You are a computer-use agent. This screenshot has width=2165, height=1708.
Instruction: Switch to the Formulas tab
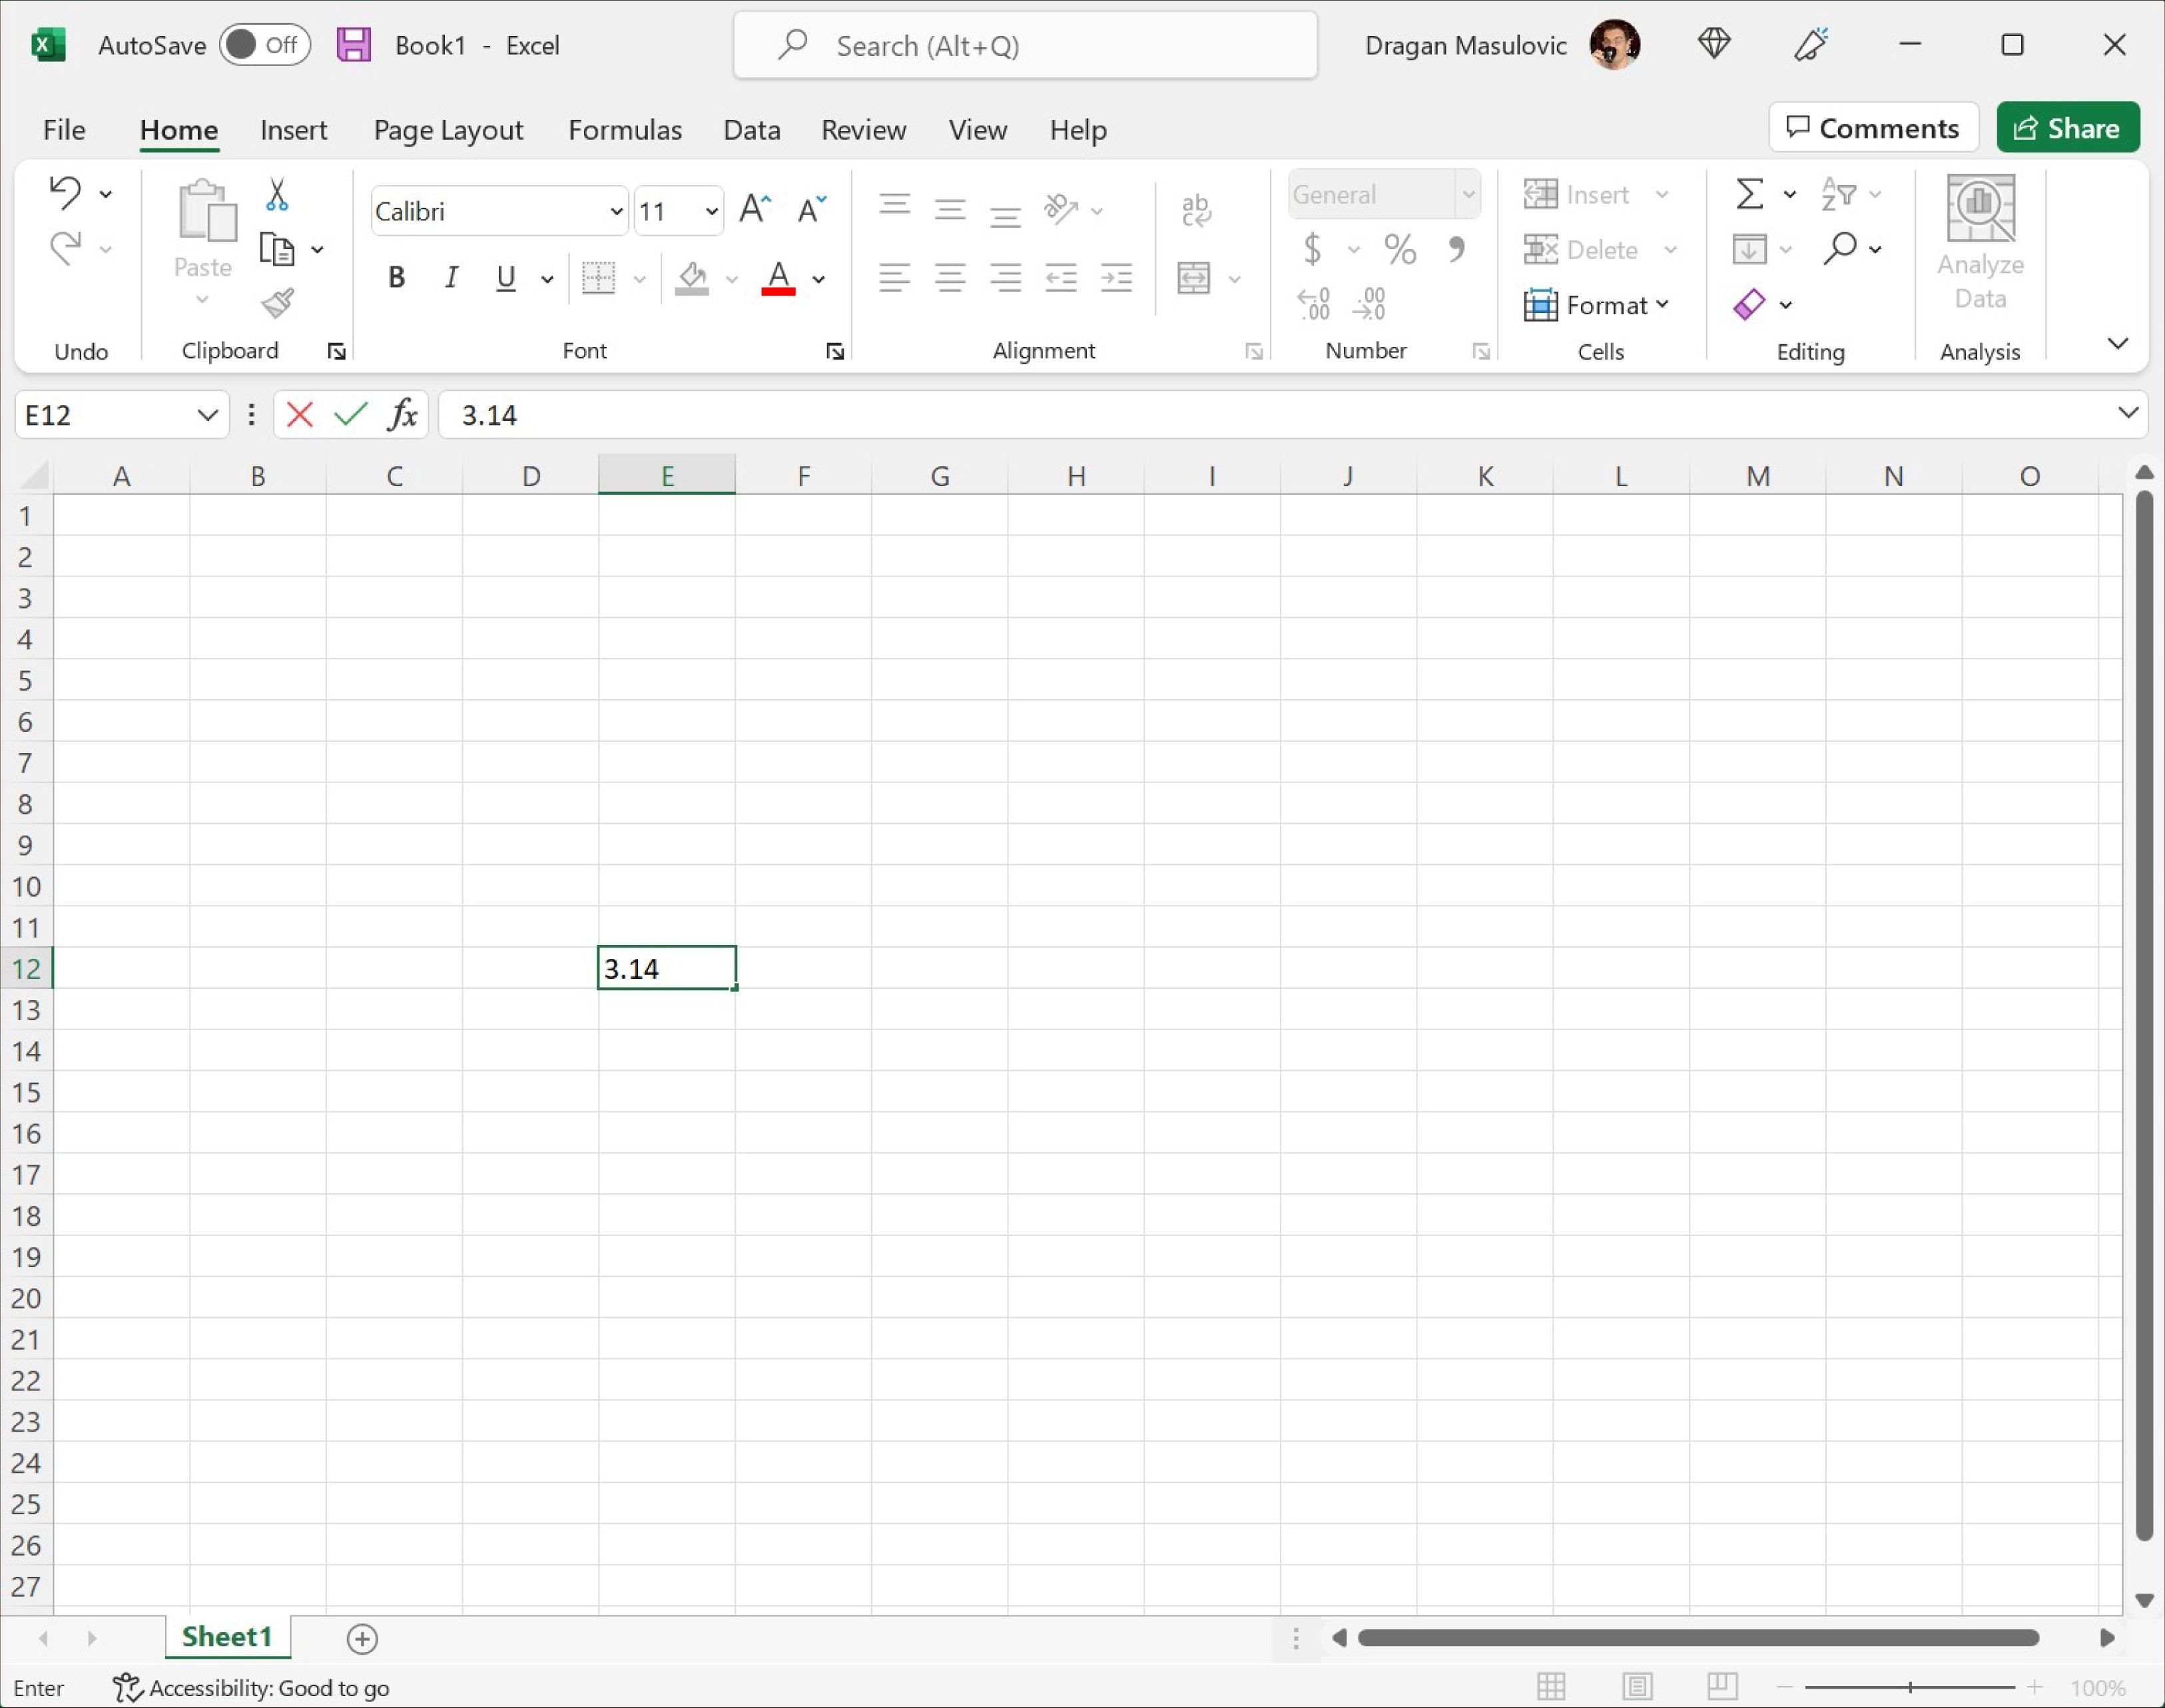625,130
